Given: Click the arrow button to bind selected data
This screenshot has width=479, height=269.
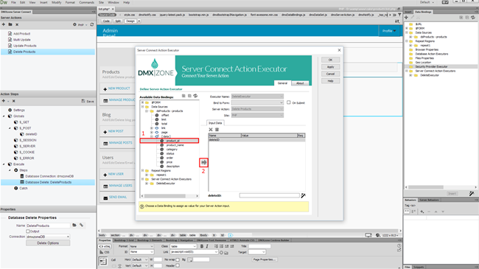Looking at the screenshot, I should [203, 162].
